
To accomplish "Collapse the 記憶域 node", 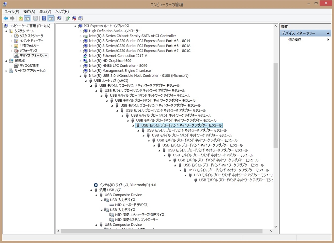I will pyautogui.click(x=6, y=61).
